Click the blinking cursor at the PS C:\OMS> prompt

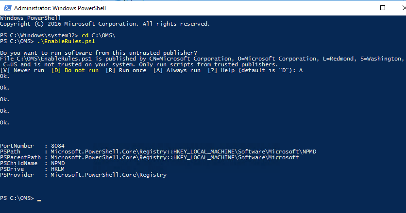(39, 200)
